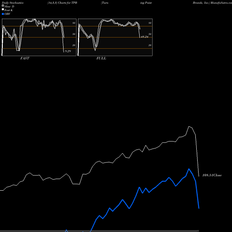Click the FULL chart label
The image size is (232, 232).
(x=101, y=58)
